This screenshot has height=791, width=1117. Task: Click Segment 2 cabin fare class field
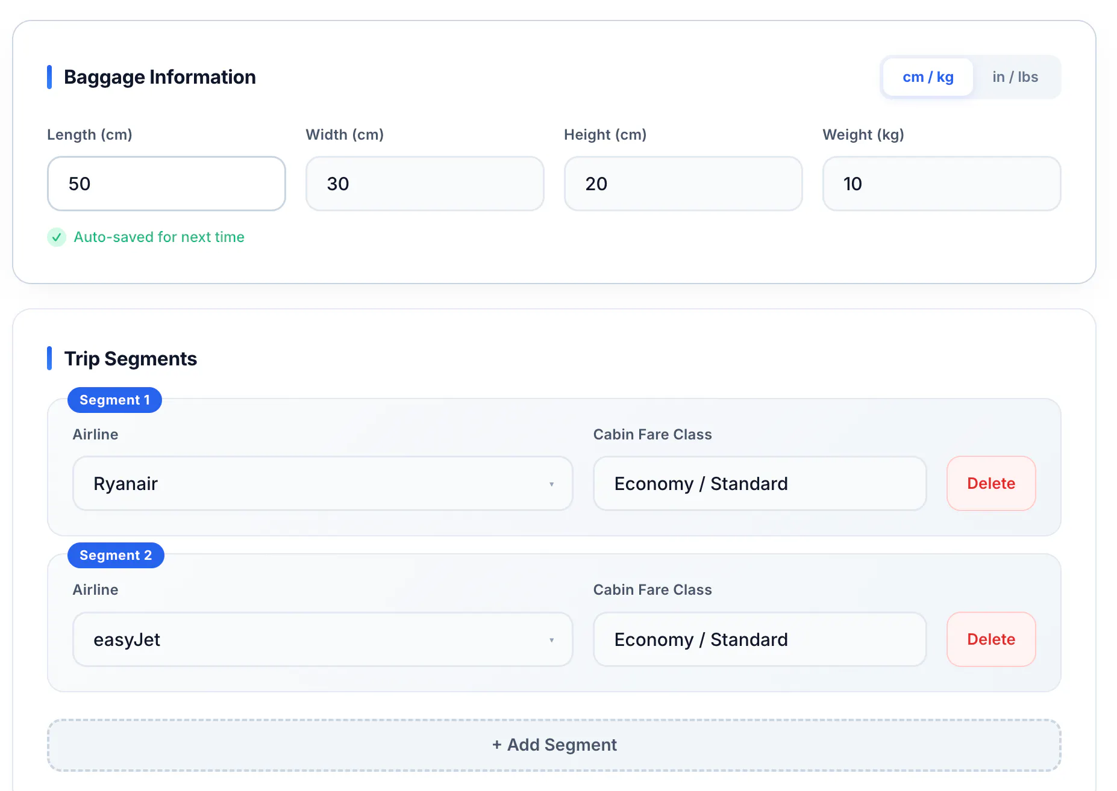[x=760, y=639]
